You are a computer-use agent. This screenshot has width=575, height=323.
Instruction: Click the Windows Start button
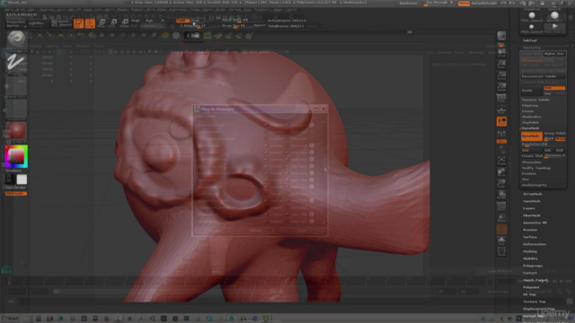tap(10, 319)
